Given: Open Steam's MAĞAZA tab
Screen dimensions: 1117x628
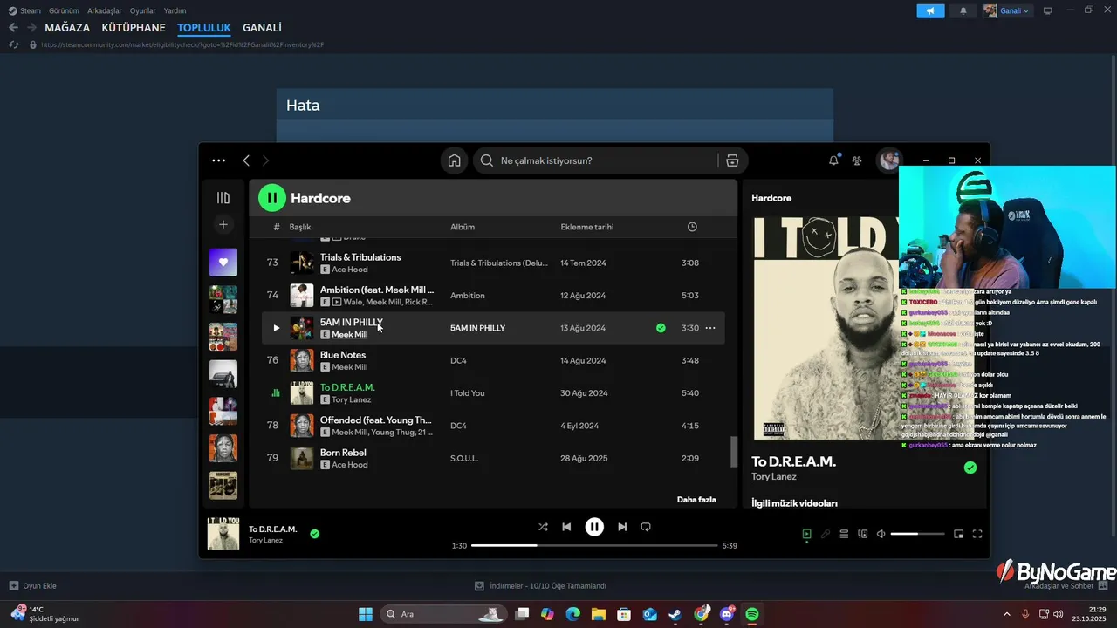Looking at the screenshot, I should coord(67,28).
